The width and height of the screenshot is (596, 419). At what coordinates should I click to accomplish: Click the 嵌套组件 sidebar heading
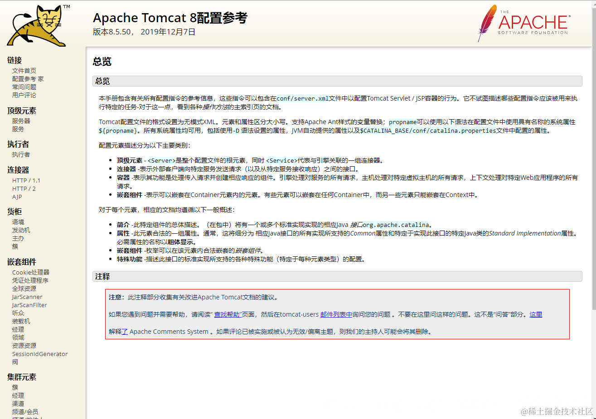coord(22,262)
